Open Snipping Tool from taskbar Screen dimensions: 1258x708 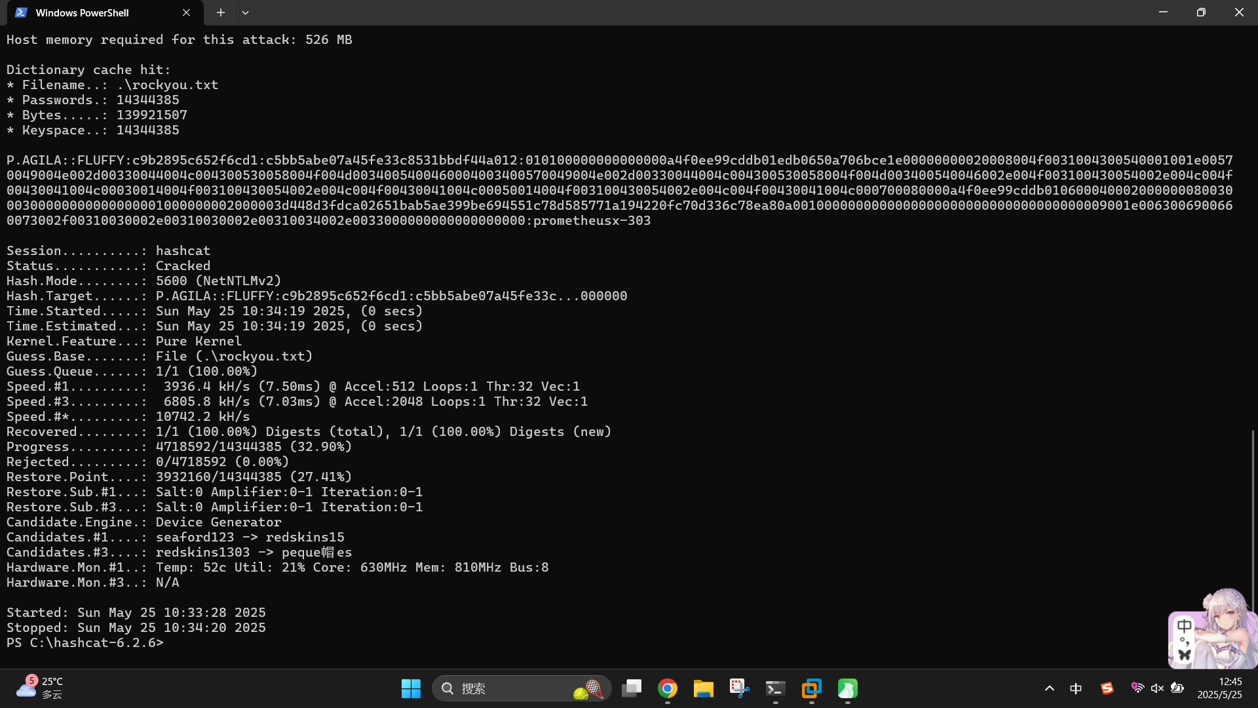click(740, 688)
